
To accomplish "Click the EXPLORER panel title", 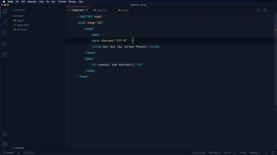I will [19, 10].
